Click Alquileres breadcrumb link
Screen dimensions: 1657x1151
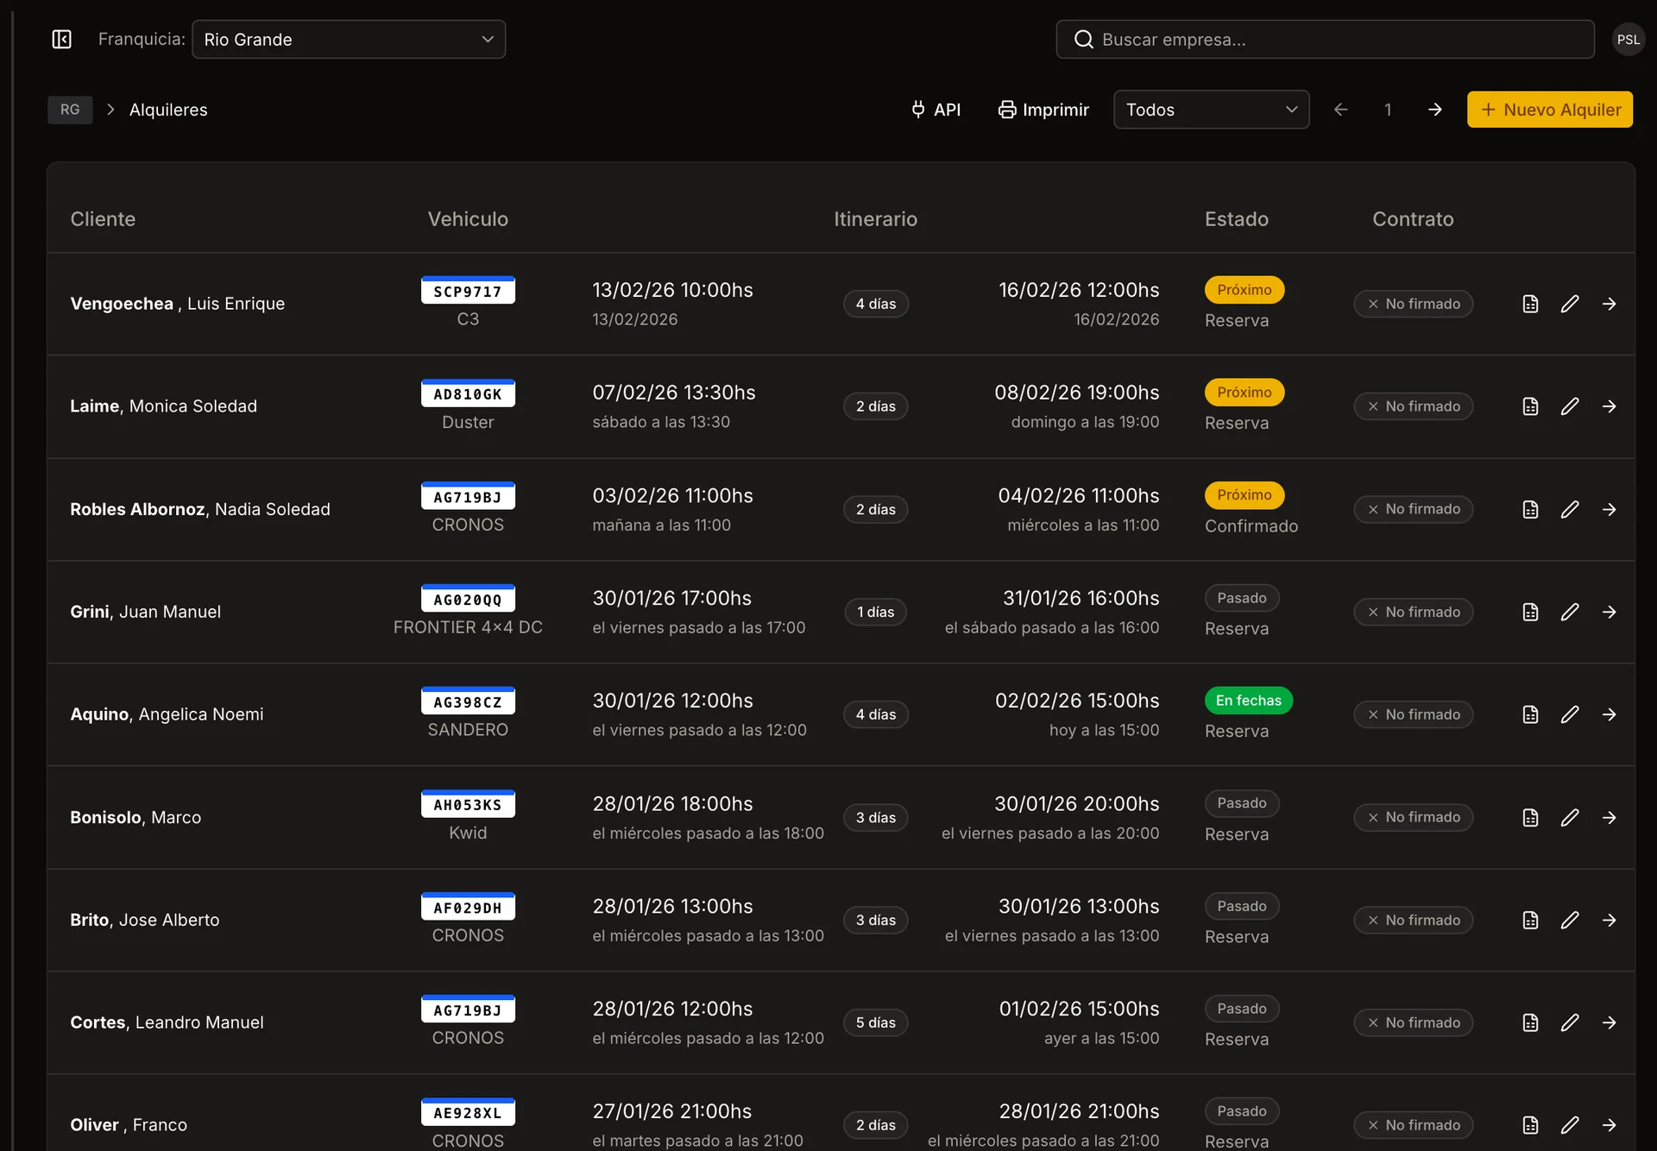click(x=168, y=110)
